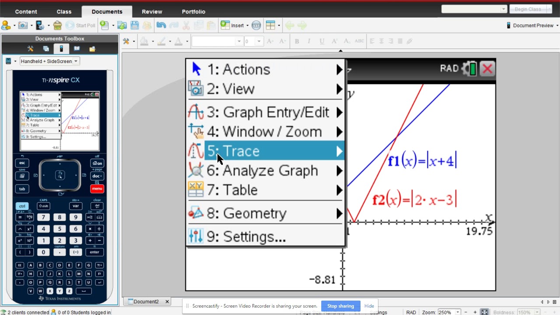Image resolution: width=560 pixels, height=315 pixels.
Task: Open the Actions menu entry
Action: tap(266, 69)
